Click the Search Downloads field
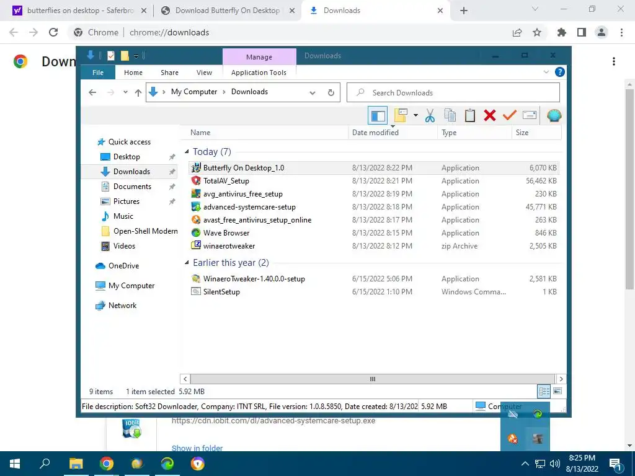The image size is (635, 476). [x=453, y=93]
